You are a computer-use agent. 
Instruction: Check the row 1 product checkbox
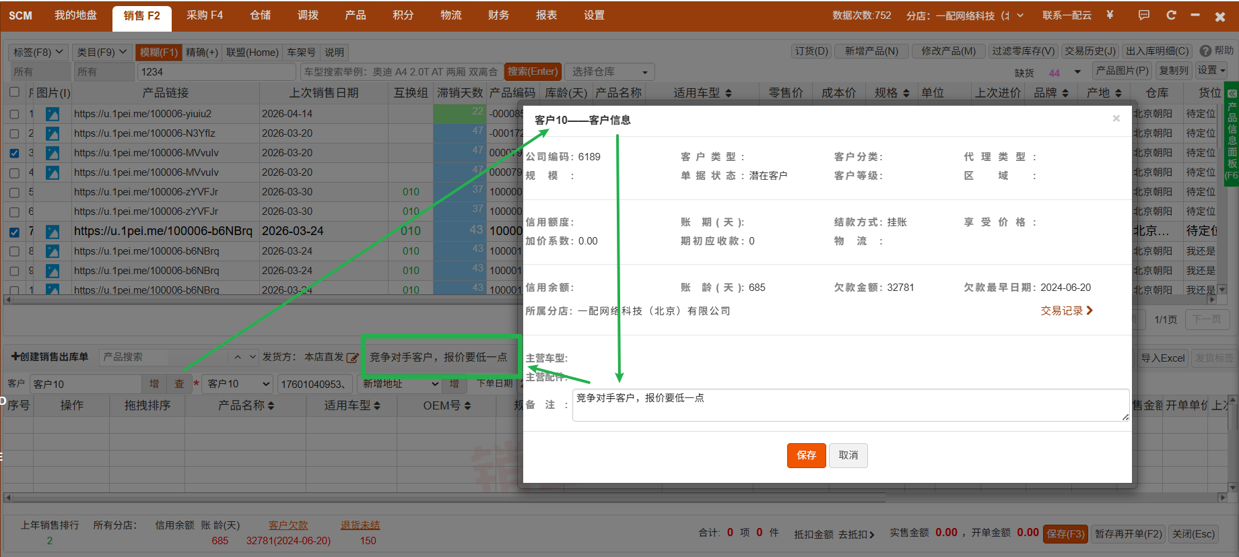click(14, 114)
